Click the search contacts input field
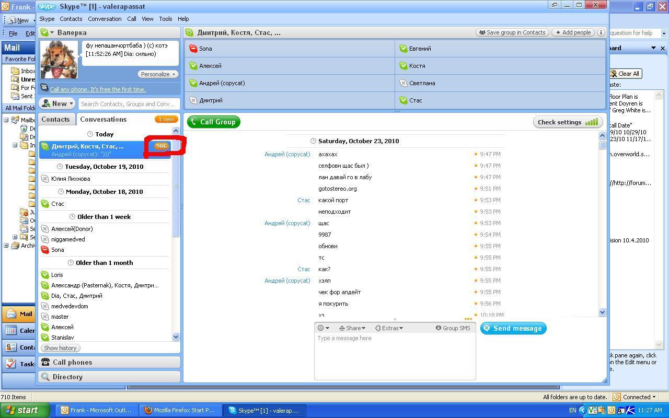The width and height of the screenshot is (669, 418). click(129, 104)
